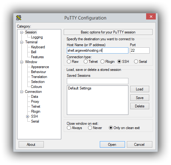Set close window on exit to Always

pyautogui.click(x=69, y=128)
